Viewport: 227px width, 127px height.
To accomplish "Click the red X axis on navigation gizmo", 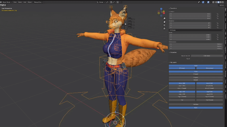I will tap(164, 13).
